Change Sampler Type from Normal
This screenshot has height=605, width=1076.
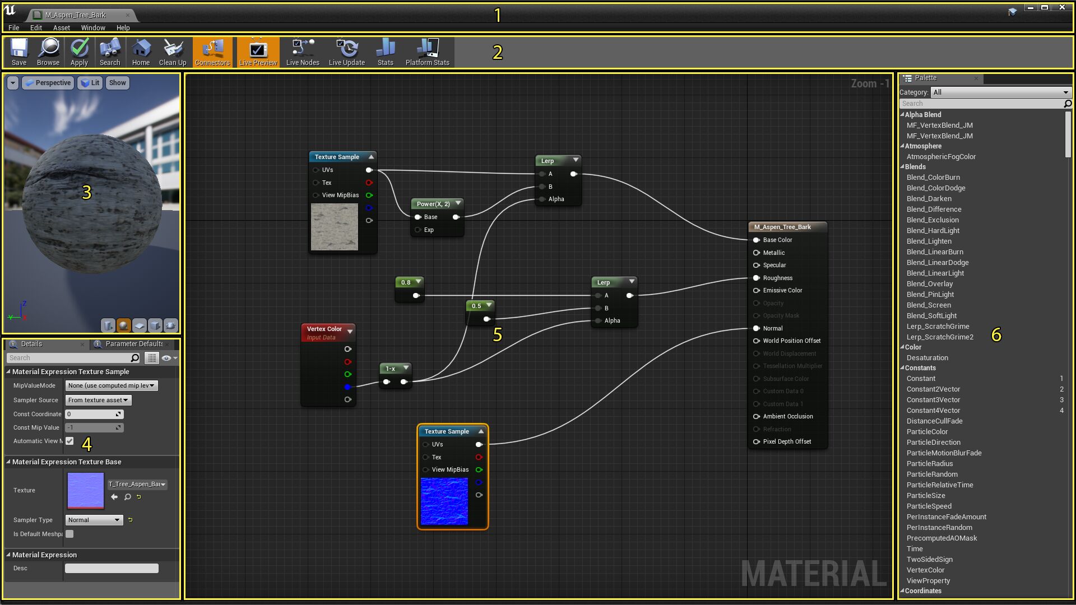93,520
